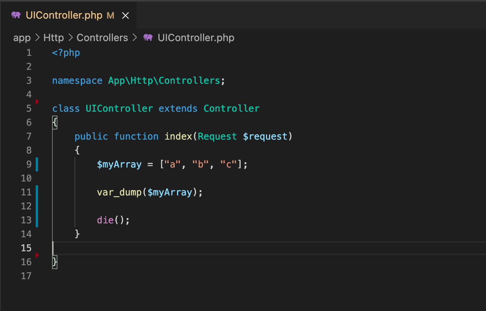The width and height of the screenshot is (486, 311).
Task: Click the red marker beside line 16
Action: point(37,255)
